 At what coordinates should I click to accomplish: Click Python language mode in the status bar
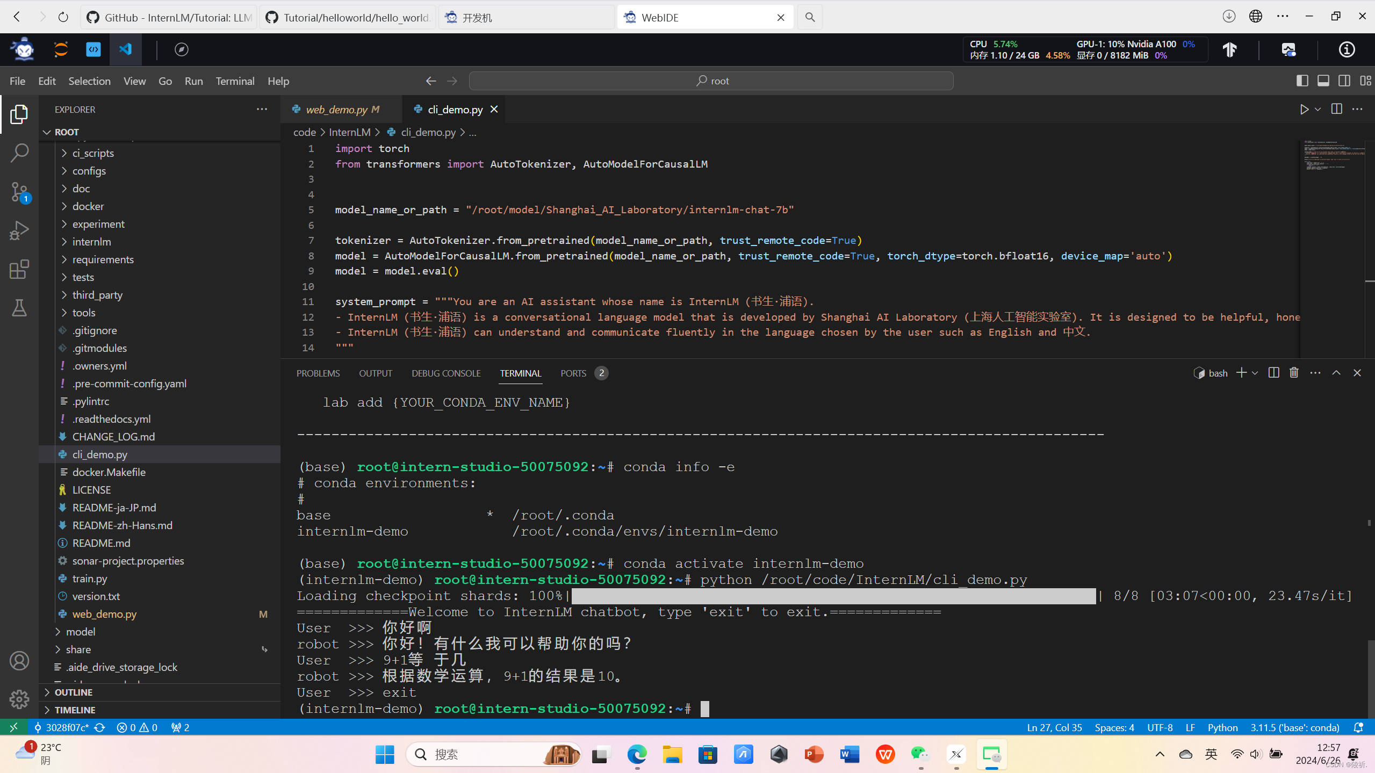(1222, 727)
